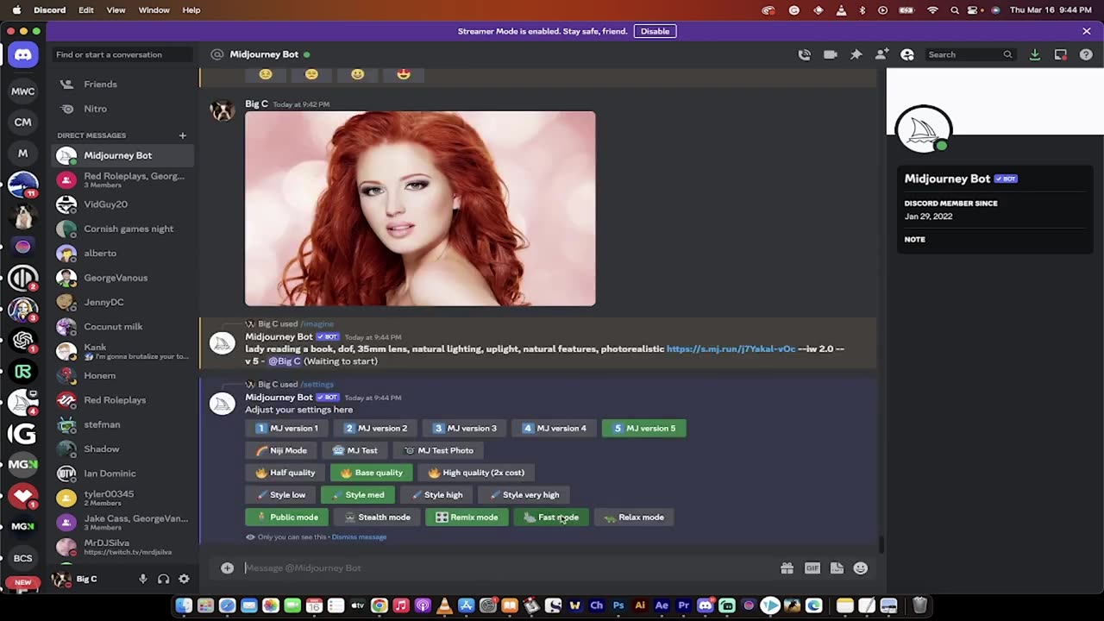The width and height of the screenshot is (1104, 621).
Task: Set Style low
Action: point(279,495)
